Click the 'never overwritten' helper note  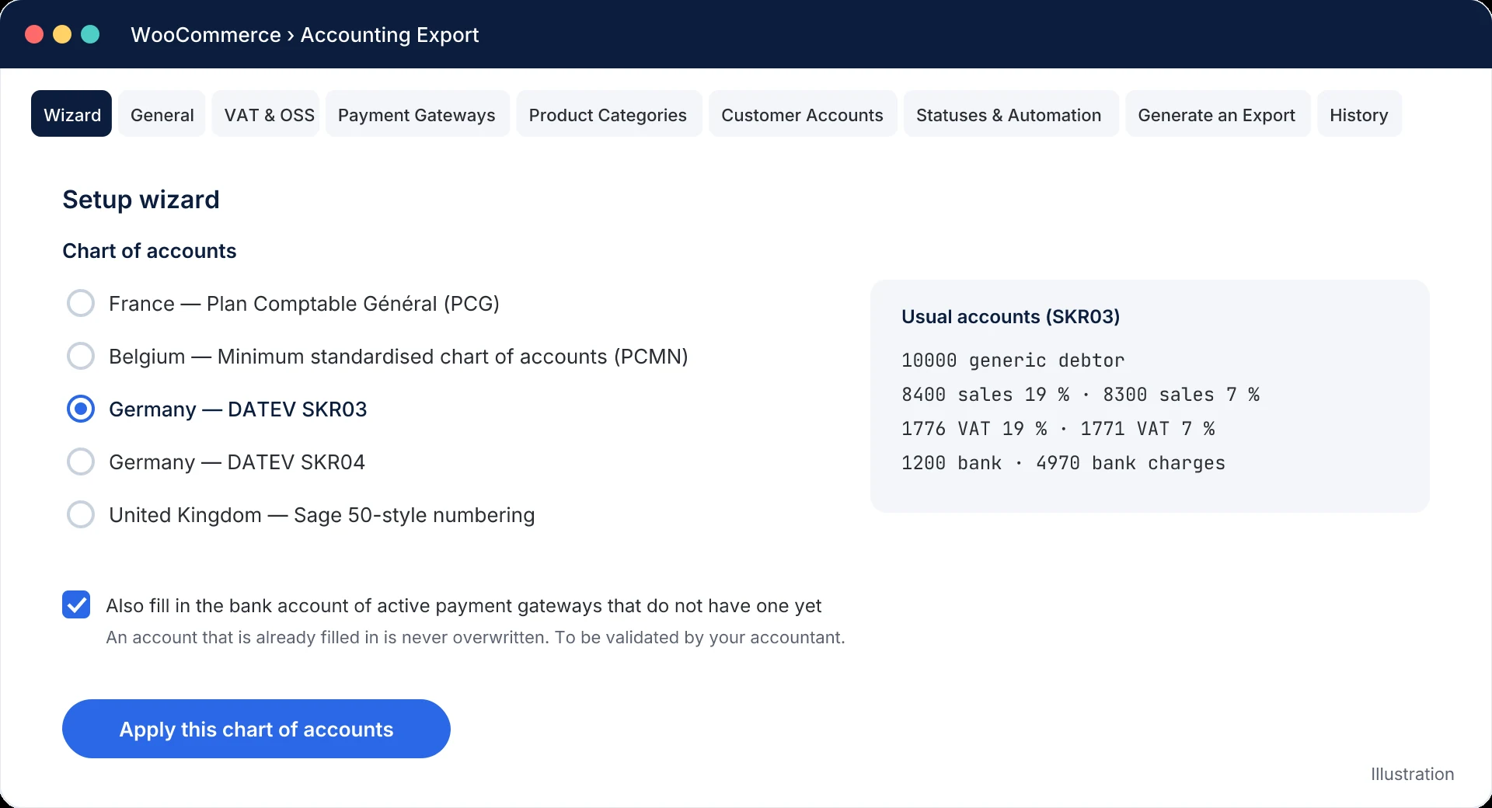click(x=476, y=637)
